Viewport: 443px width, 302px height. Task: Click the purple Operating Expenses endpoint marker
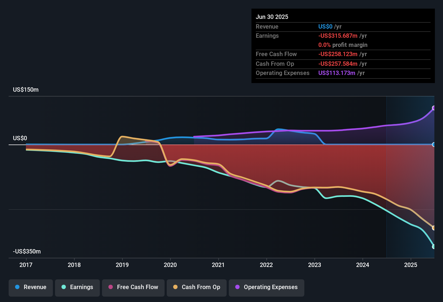(434, 108)
